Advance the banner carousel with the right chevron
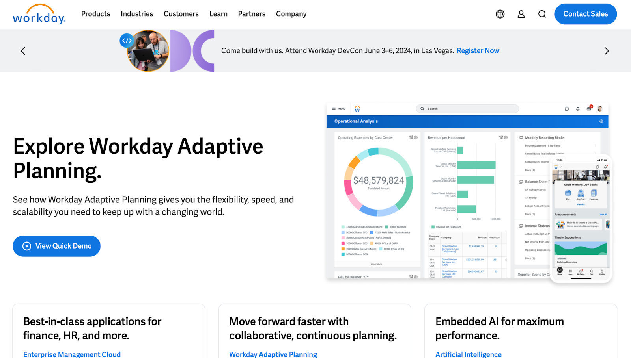 pos(607,51)
